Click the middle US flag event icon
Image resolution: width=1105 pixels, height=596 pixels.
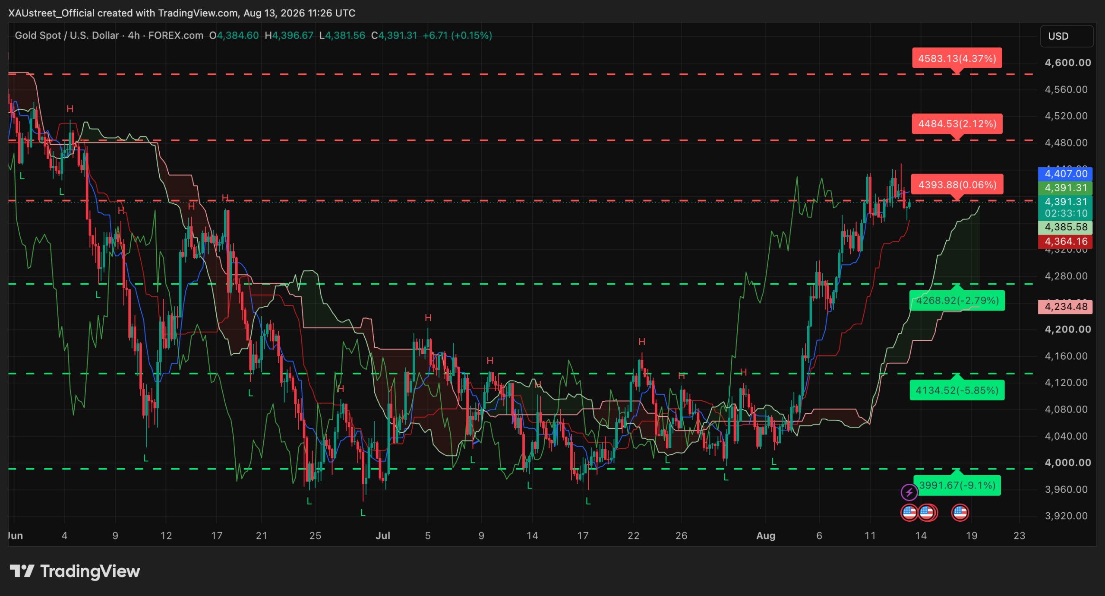927,513
